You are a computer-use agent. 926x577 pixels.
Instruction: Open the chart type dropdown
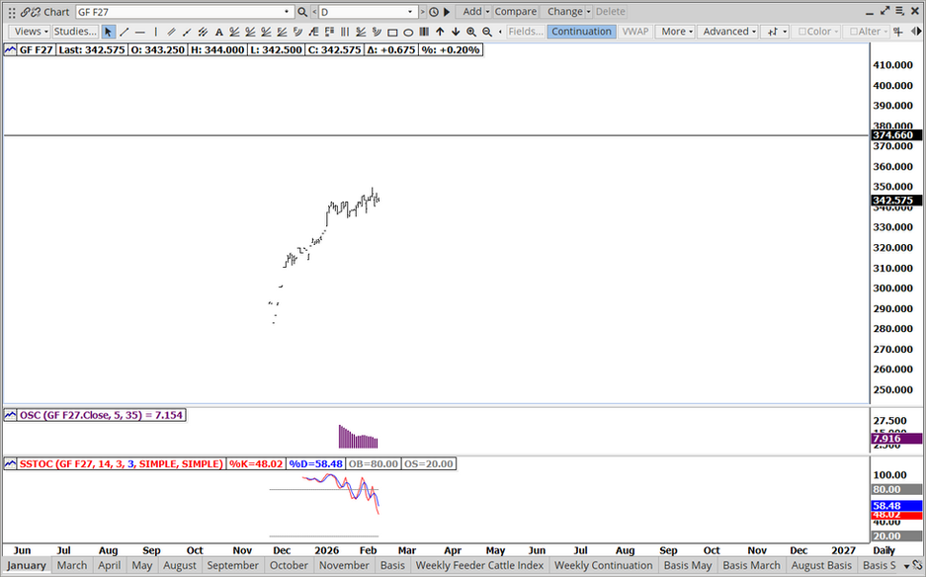[x=776, y=32]
